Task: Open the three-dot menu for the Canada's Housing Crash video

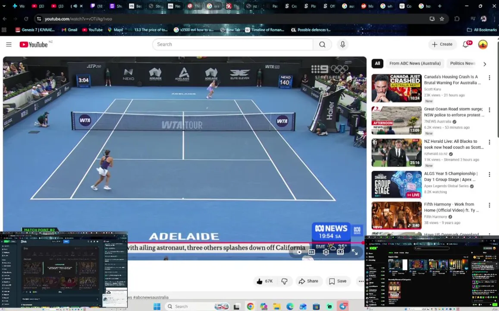Action: click(x=490, y=77)
